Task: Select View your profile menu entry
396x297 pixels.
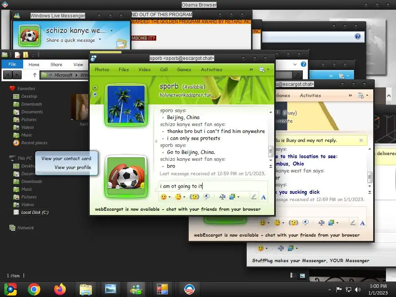Action: tap(73, 167)
